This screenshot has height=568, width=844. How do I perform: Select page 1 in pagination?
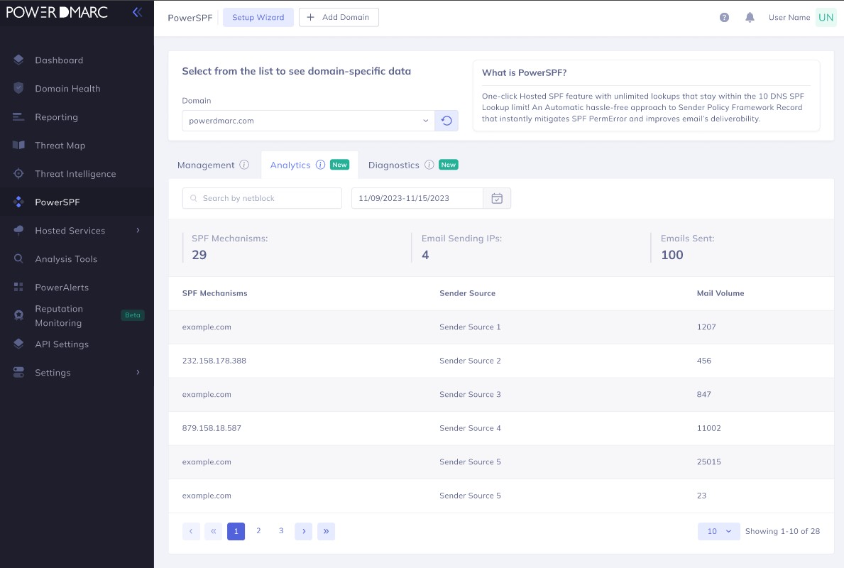tap(236, 531)
